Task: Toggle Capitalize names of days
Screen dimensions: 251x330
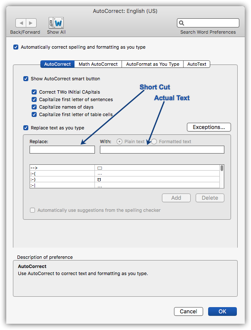Action: [34, 107]
